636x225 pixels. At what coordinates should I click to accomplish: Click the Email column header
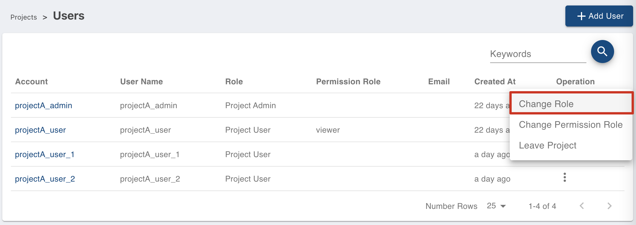coord(439,82)
